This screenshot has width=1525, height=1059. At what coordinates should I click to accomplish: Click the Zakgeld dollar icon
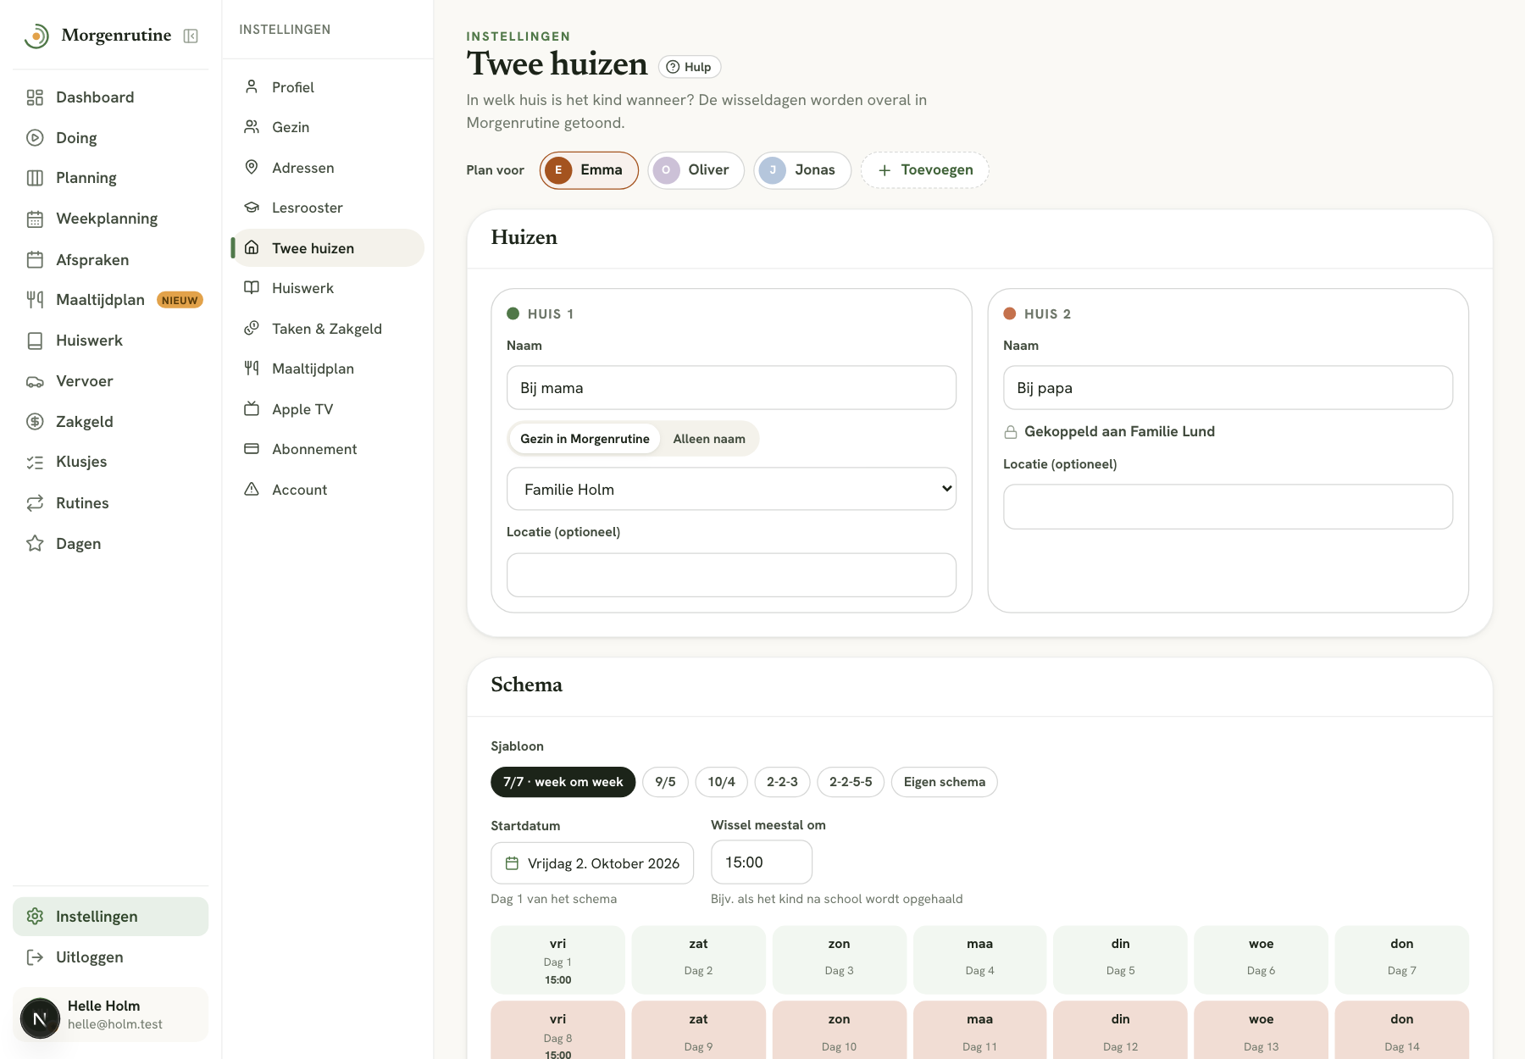tap(35, 421)
